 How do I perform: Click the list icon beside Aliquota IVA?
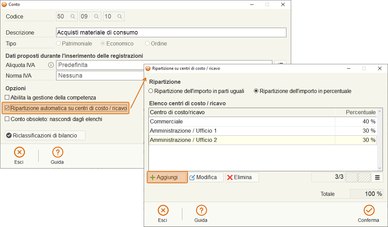coord(280,64)
